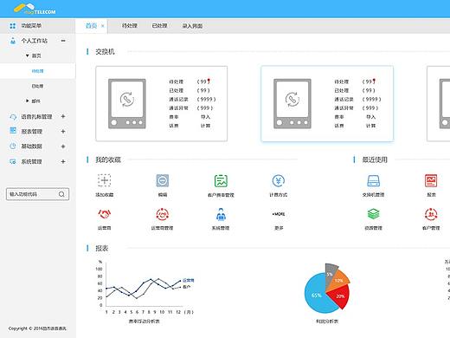Image resolution: width=450 pixels, height=338 pixels.
Task: Open the red 报表 report icon in recent
Action: coord(431,181)
